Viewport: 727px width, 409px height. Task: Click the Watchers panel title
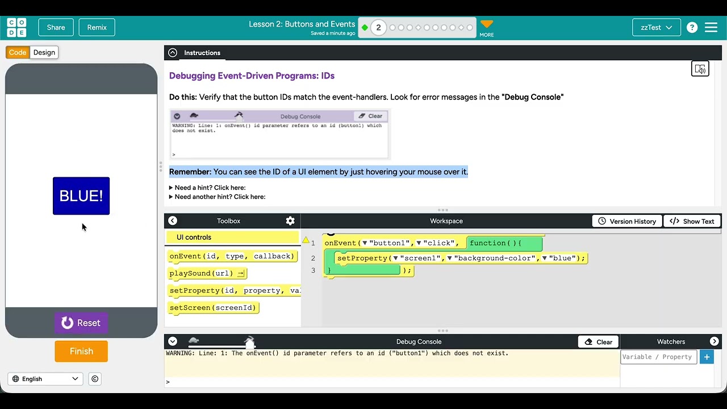[x=671, y=341]
